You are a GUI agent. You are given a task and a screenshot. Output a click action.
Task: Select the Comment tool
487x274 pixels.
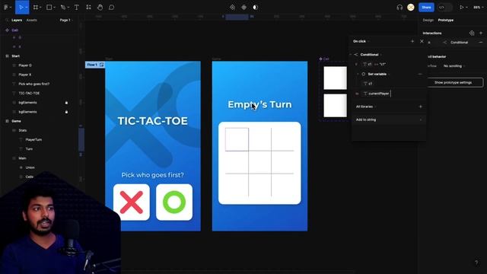tap(112, 7)
